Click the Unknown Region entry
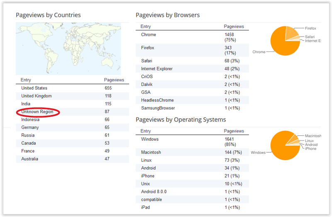The width and height of the screenshot is (332, 217). pos(37,112)
